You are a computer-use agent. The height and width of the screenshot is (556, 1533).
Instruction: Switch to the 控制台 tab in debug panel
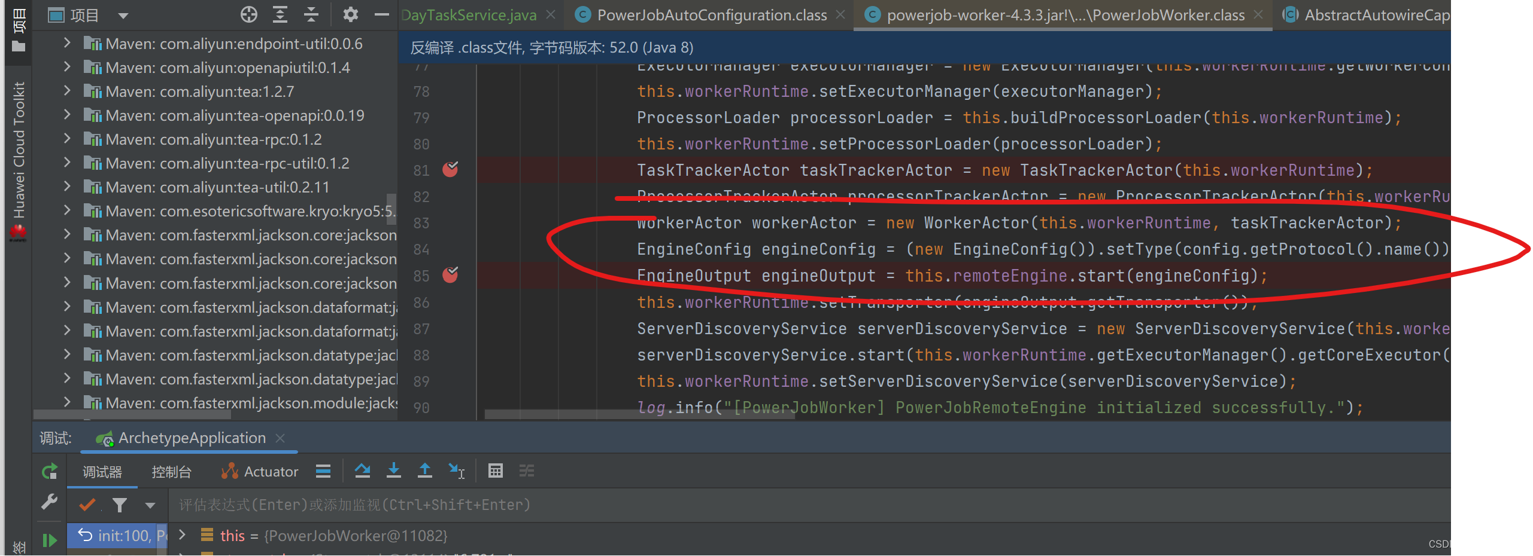(171, 471)
